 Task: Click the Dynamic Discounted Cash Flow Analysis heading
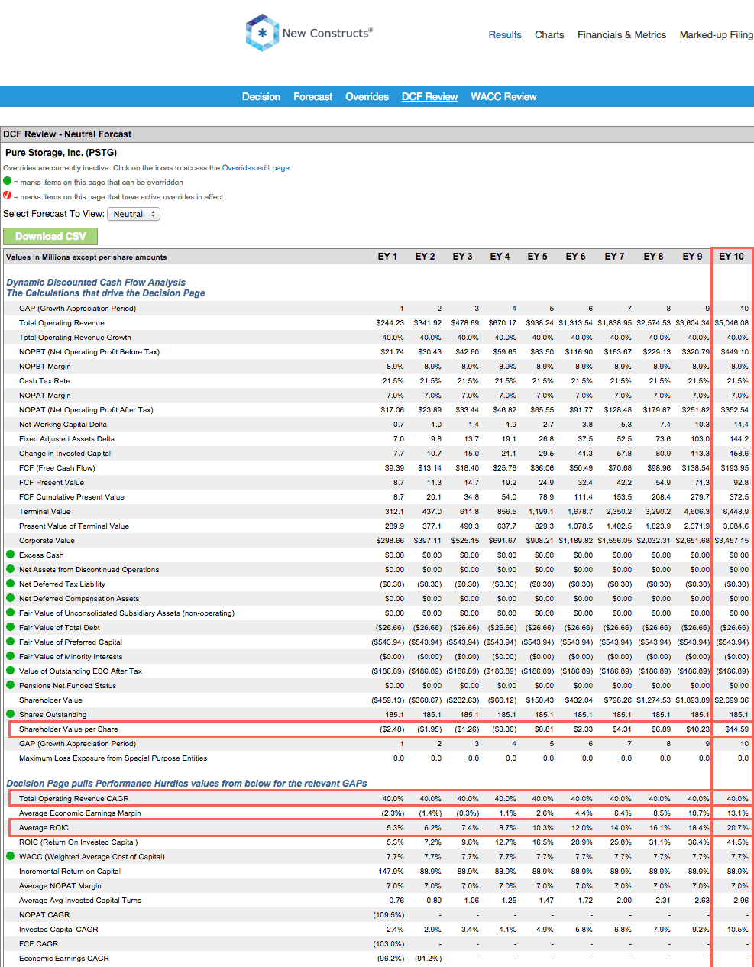96,282
